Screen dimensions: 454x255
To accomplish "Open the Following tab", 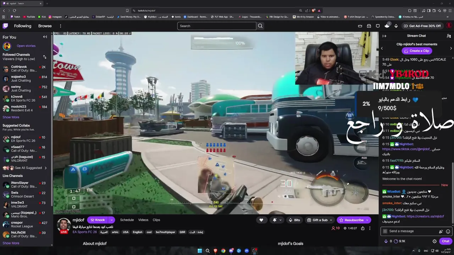I will 23,26.
